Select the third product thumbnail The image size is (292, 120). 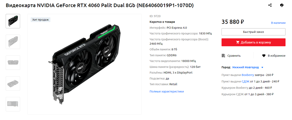click(13, 63)
